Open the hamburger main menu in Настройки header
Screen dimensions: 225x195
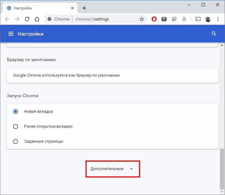click(11, 34)
